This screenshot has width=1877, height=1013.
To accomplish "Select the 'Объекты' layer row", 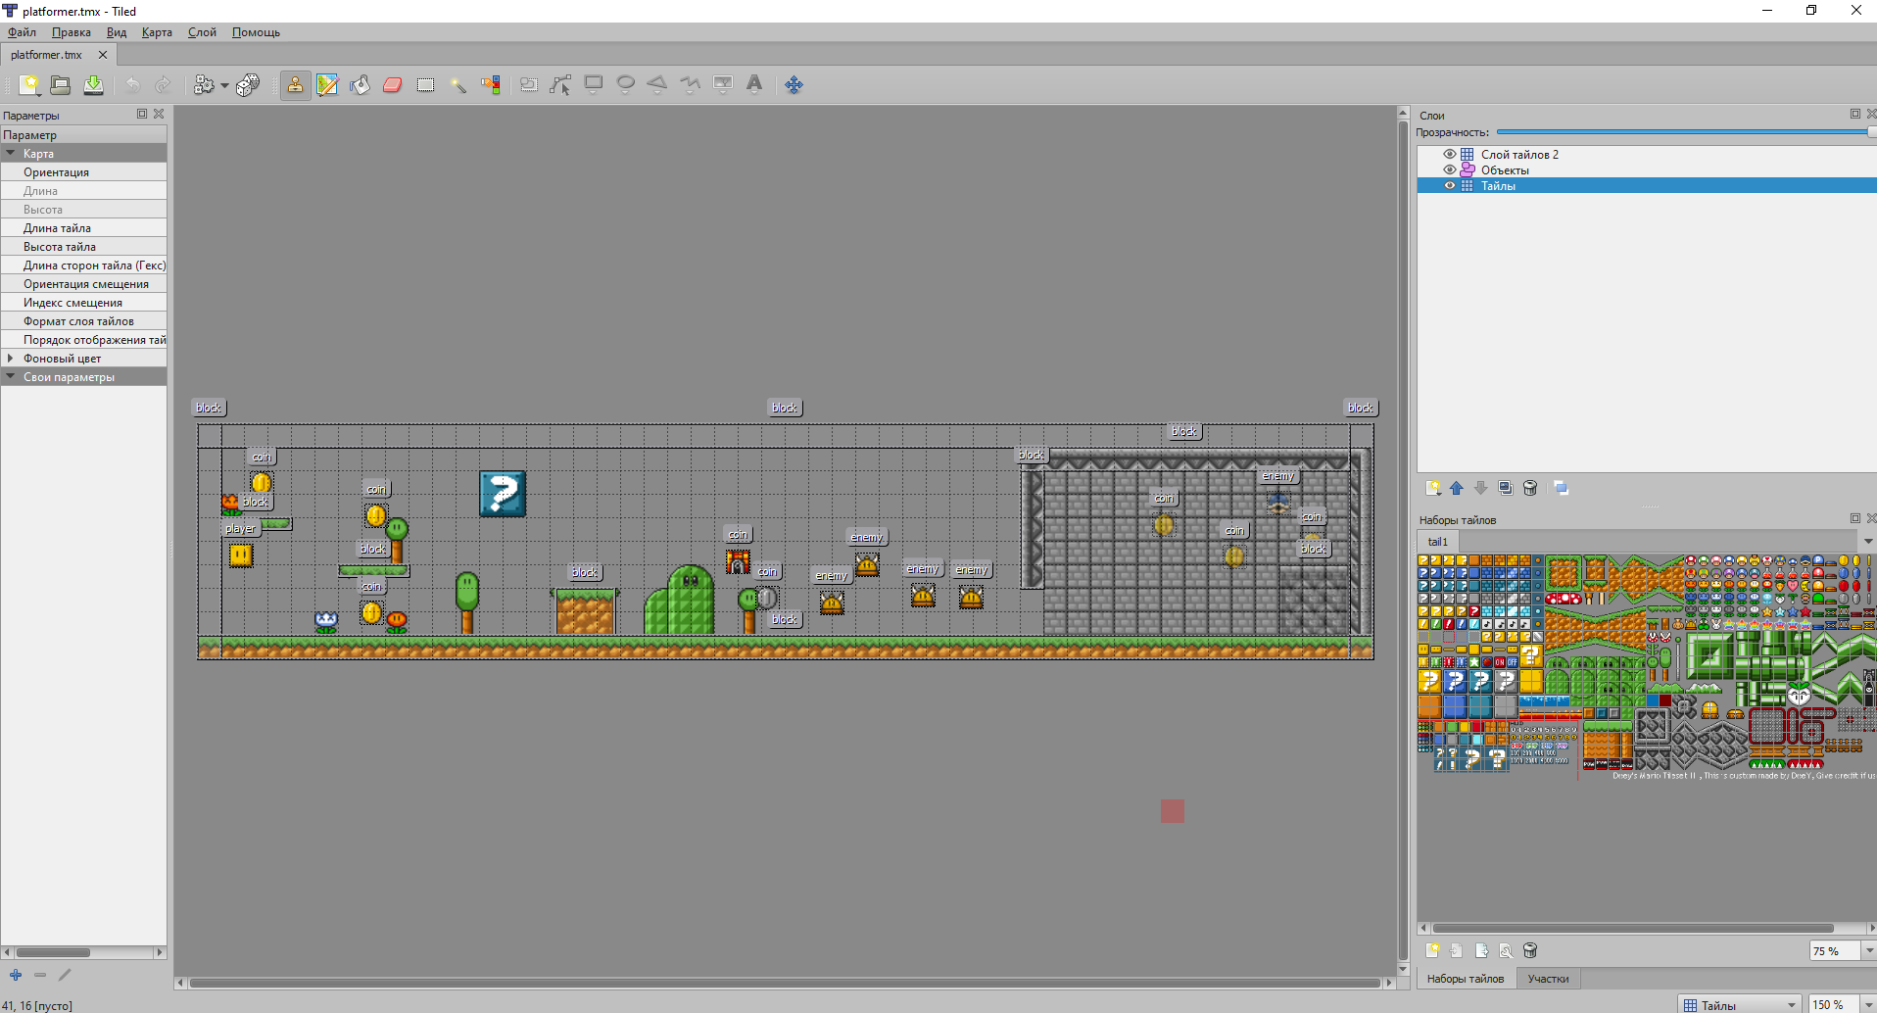I will (1647, 169).
